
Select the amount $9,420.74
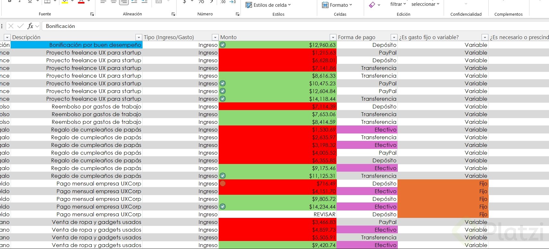click(x=278, y=245)
